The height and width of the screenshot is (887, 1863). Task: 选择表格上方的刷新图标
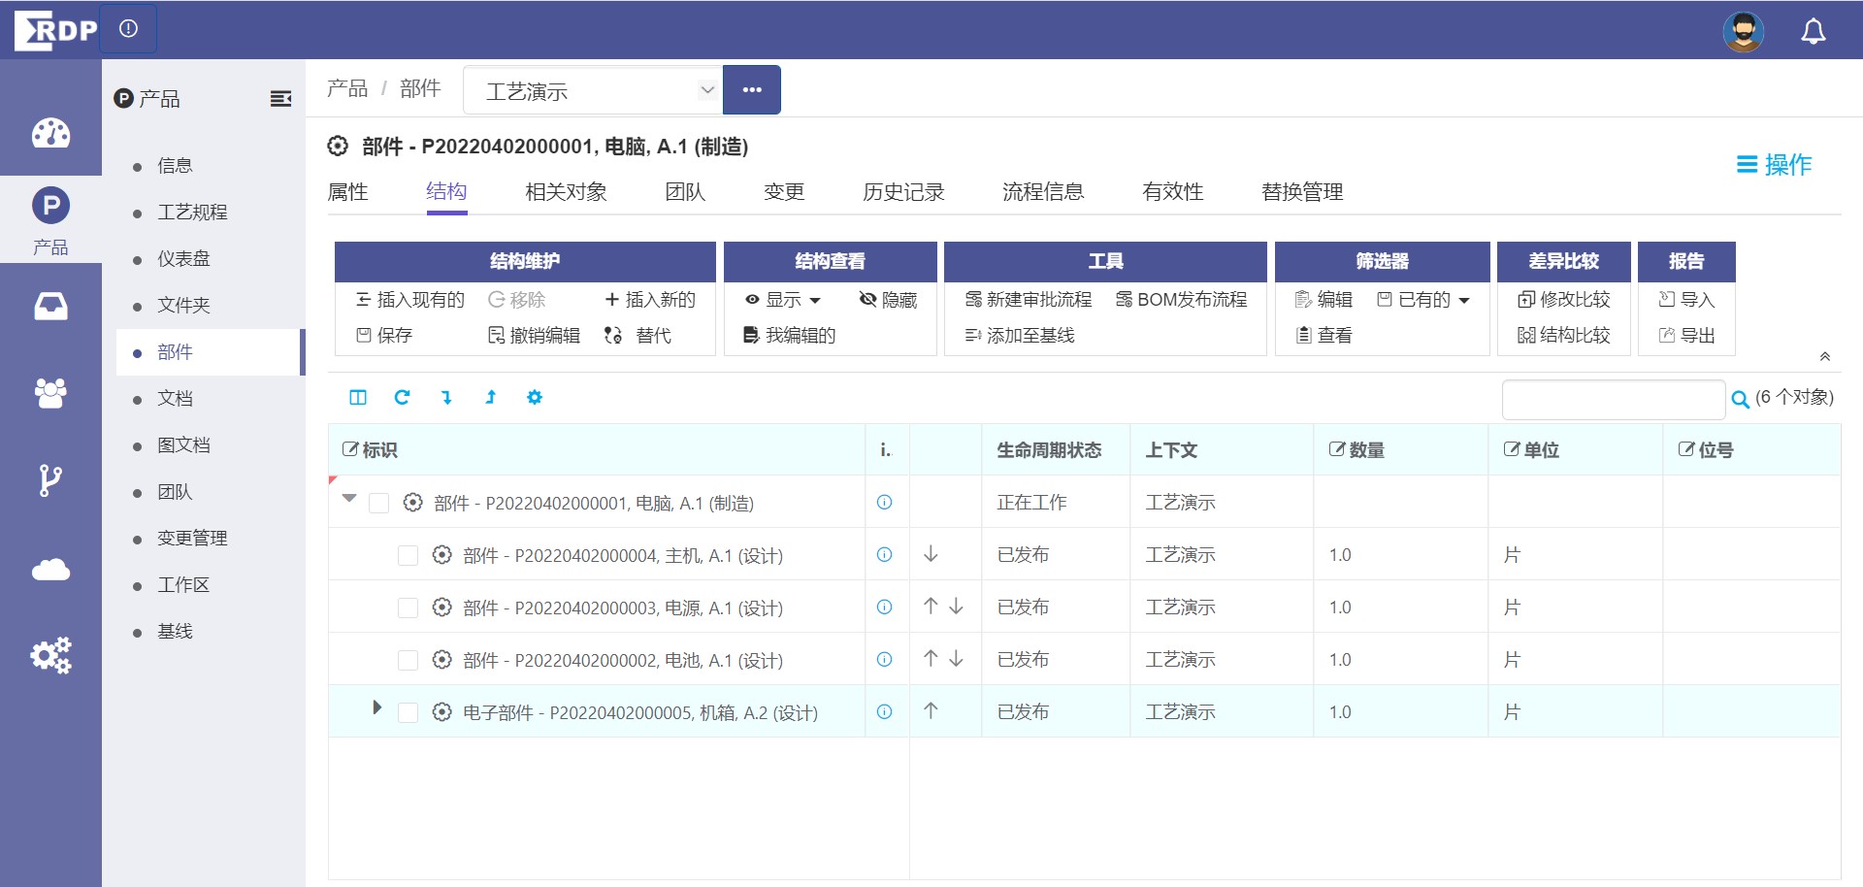tap(402, 398)
